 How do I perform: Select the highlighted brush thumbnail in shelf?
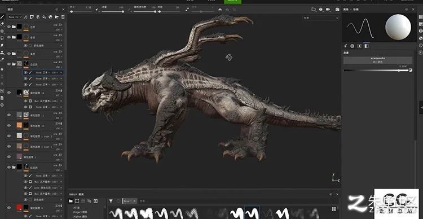(252, 213)
